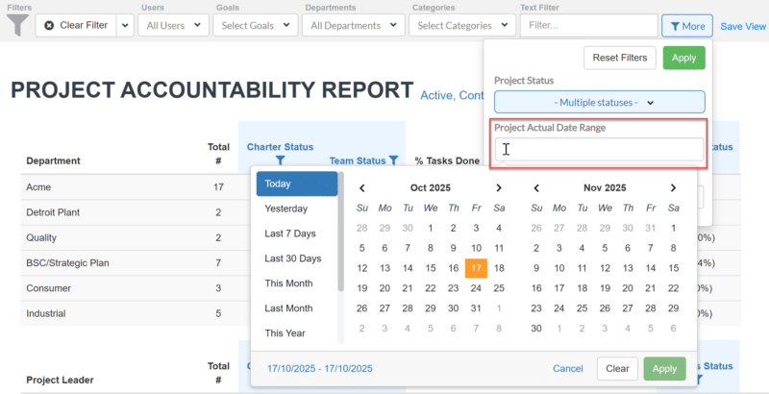This screenshot has height=394, width=769.
Task: Click next arrow on November 2025 calendar
Action: tap(673, 188)
